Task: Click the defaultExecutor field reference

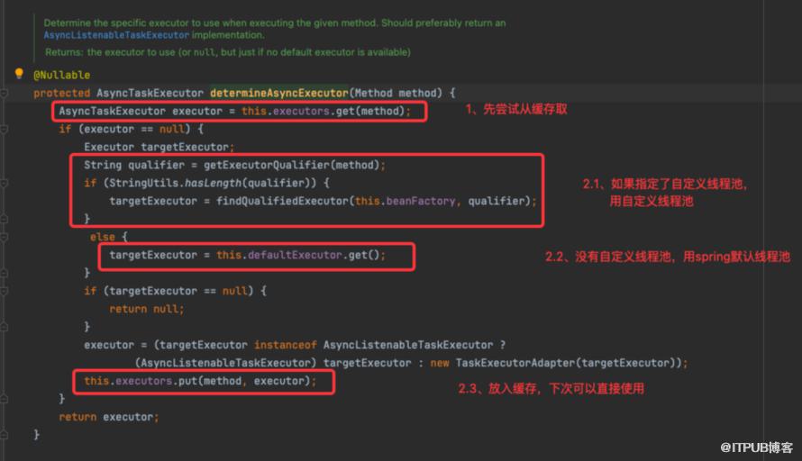Action: (296, 255)
